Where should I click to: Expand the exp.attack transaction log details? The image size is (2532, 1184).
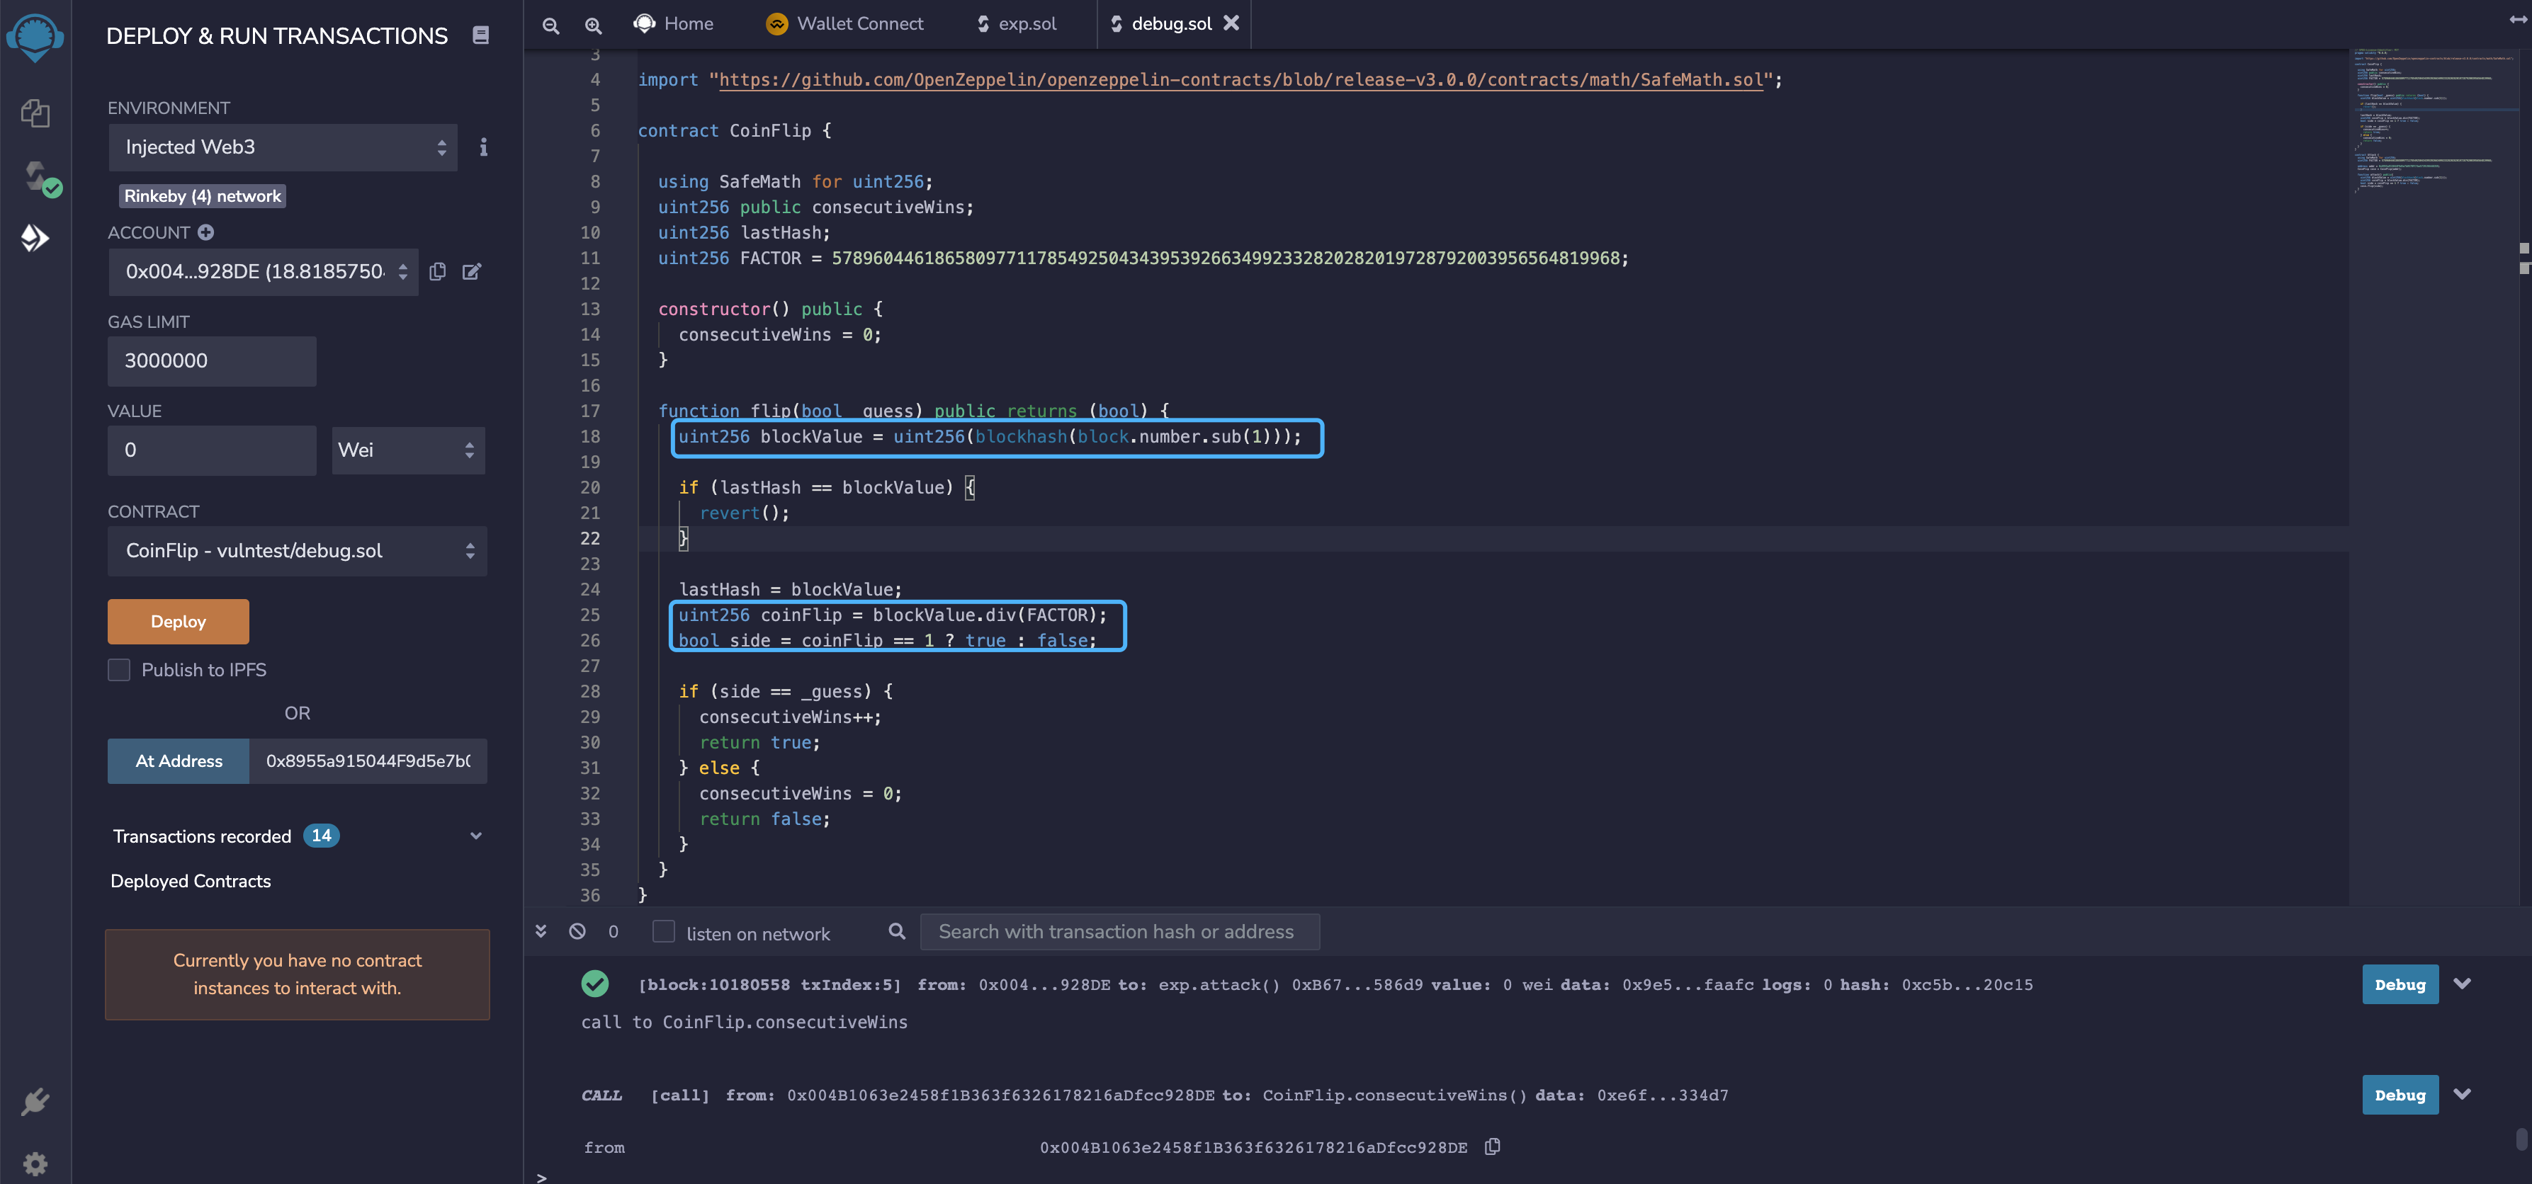[2462, 984]
